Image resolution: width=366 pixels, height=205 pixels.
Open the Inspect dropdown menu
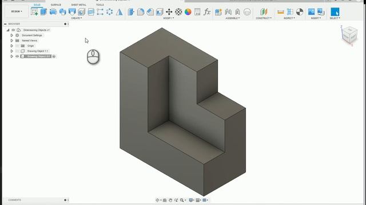[289, 18]
